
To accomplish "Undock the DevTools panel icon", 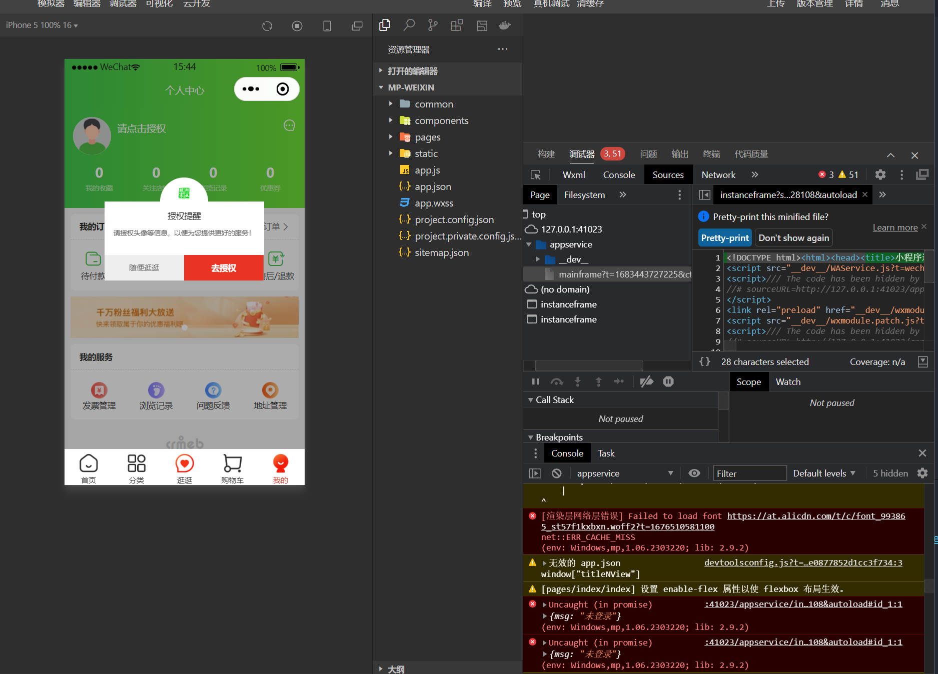I will pyautogui.click(x=922, y=174).
